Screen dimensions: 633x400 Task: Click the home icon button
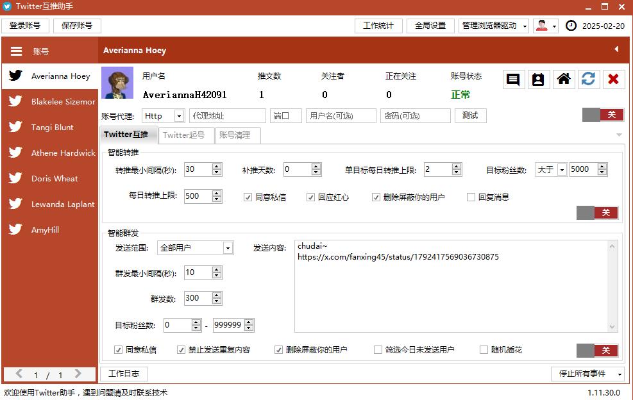pos(564,79)
